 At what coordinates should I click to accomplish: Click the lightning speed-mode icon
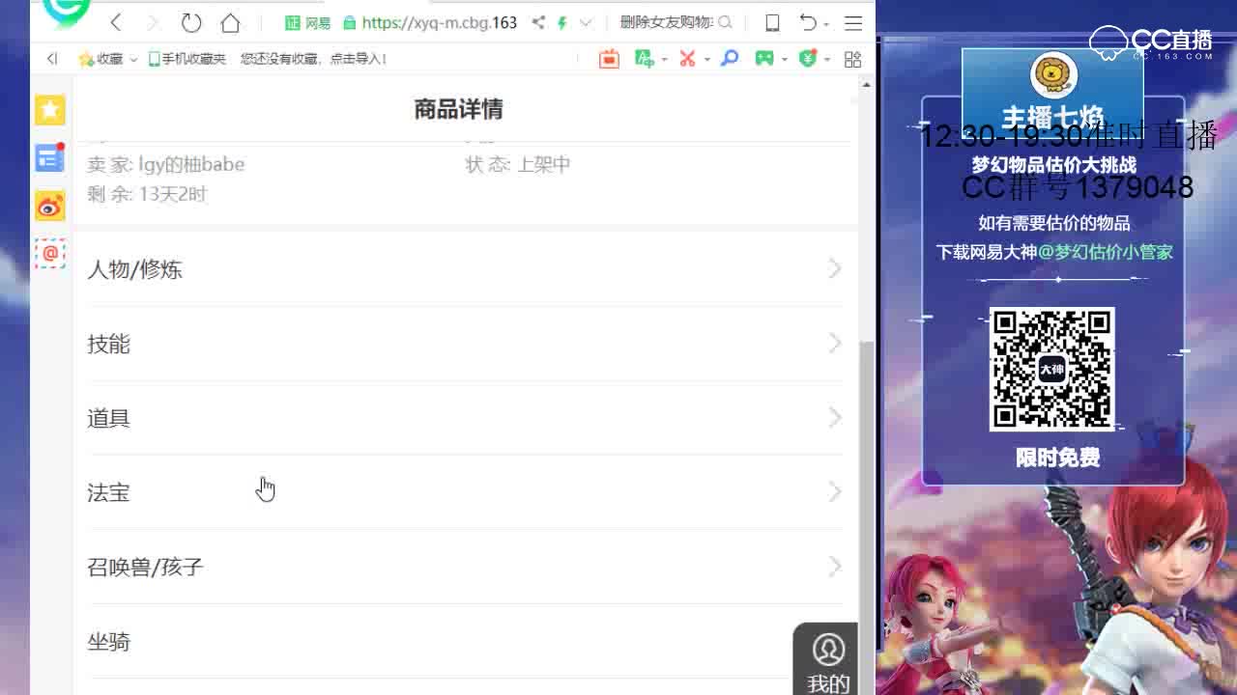click(561, 22)
